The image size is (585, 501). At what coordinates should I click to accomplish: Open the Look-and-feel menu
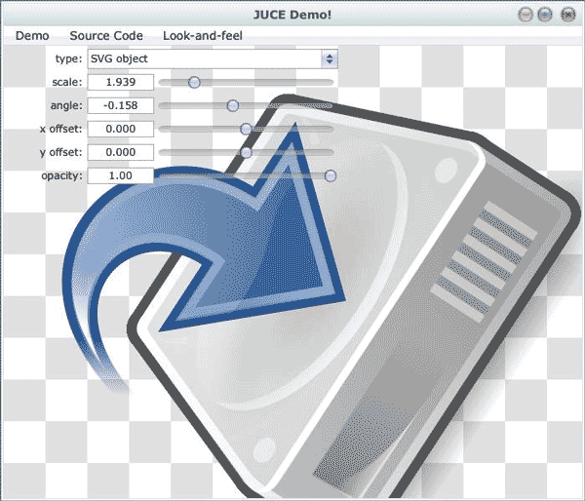(x=203, y=36)
